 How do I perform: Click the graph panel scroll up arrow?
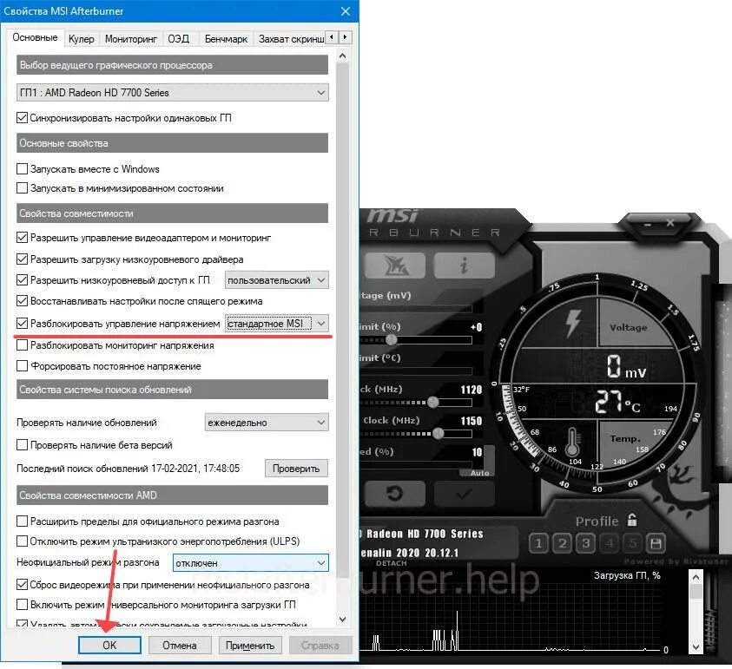(x=696, y=577)
